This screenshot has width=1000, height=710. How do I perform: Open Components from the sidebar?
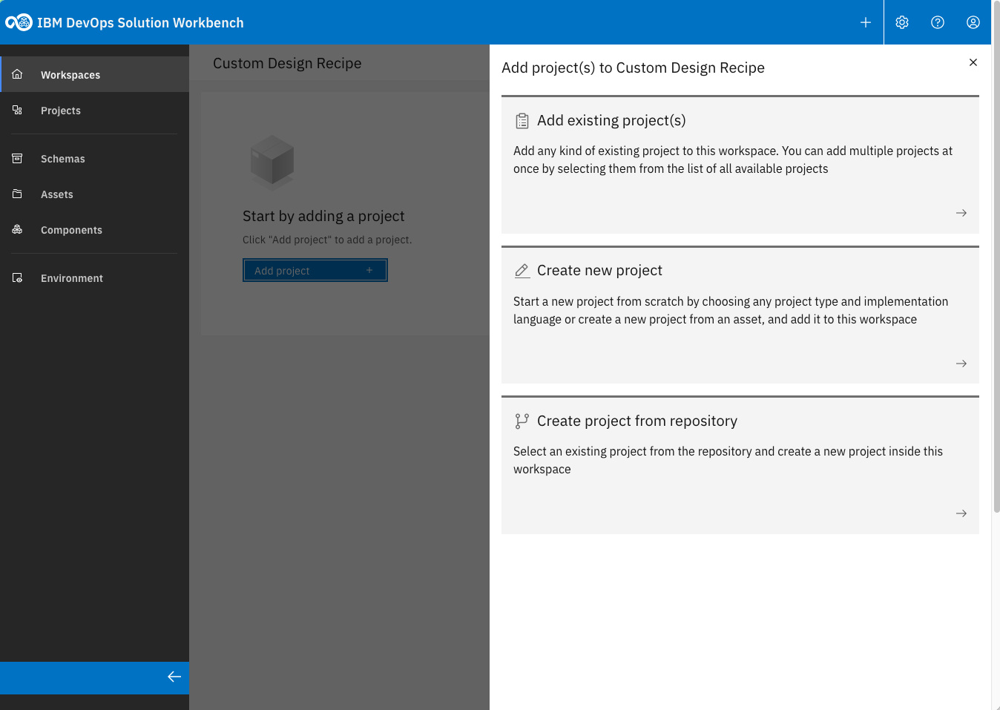95,229
